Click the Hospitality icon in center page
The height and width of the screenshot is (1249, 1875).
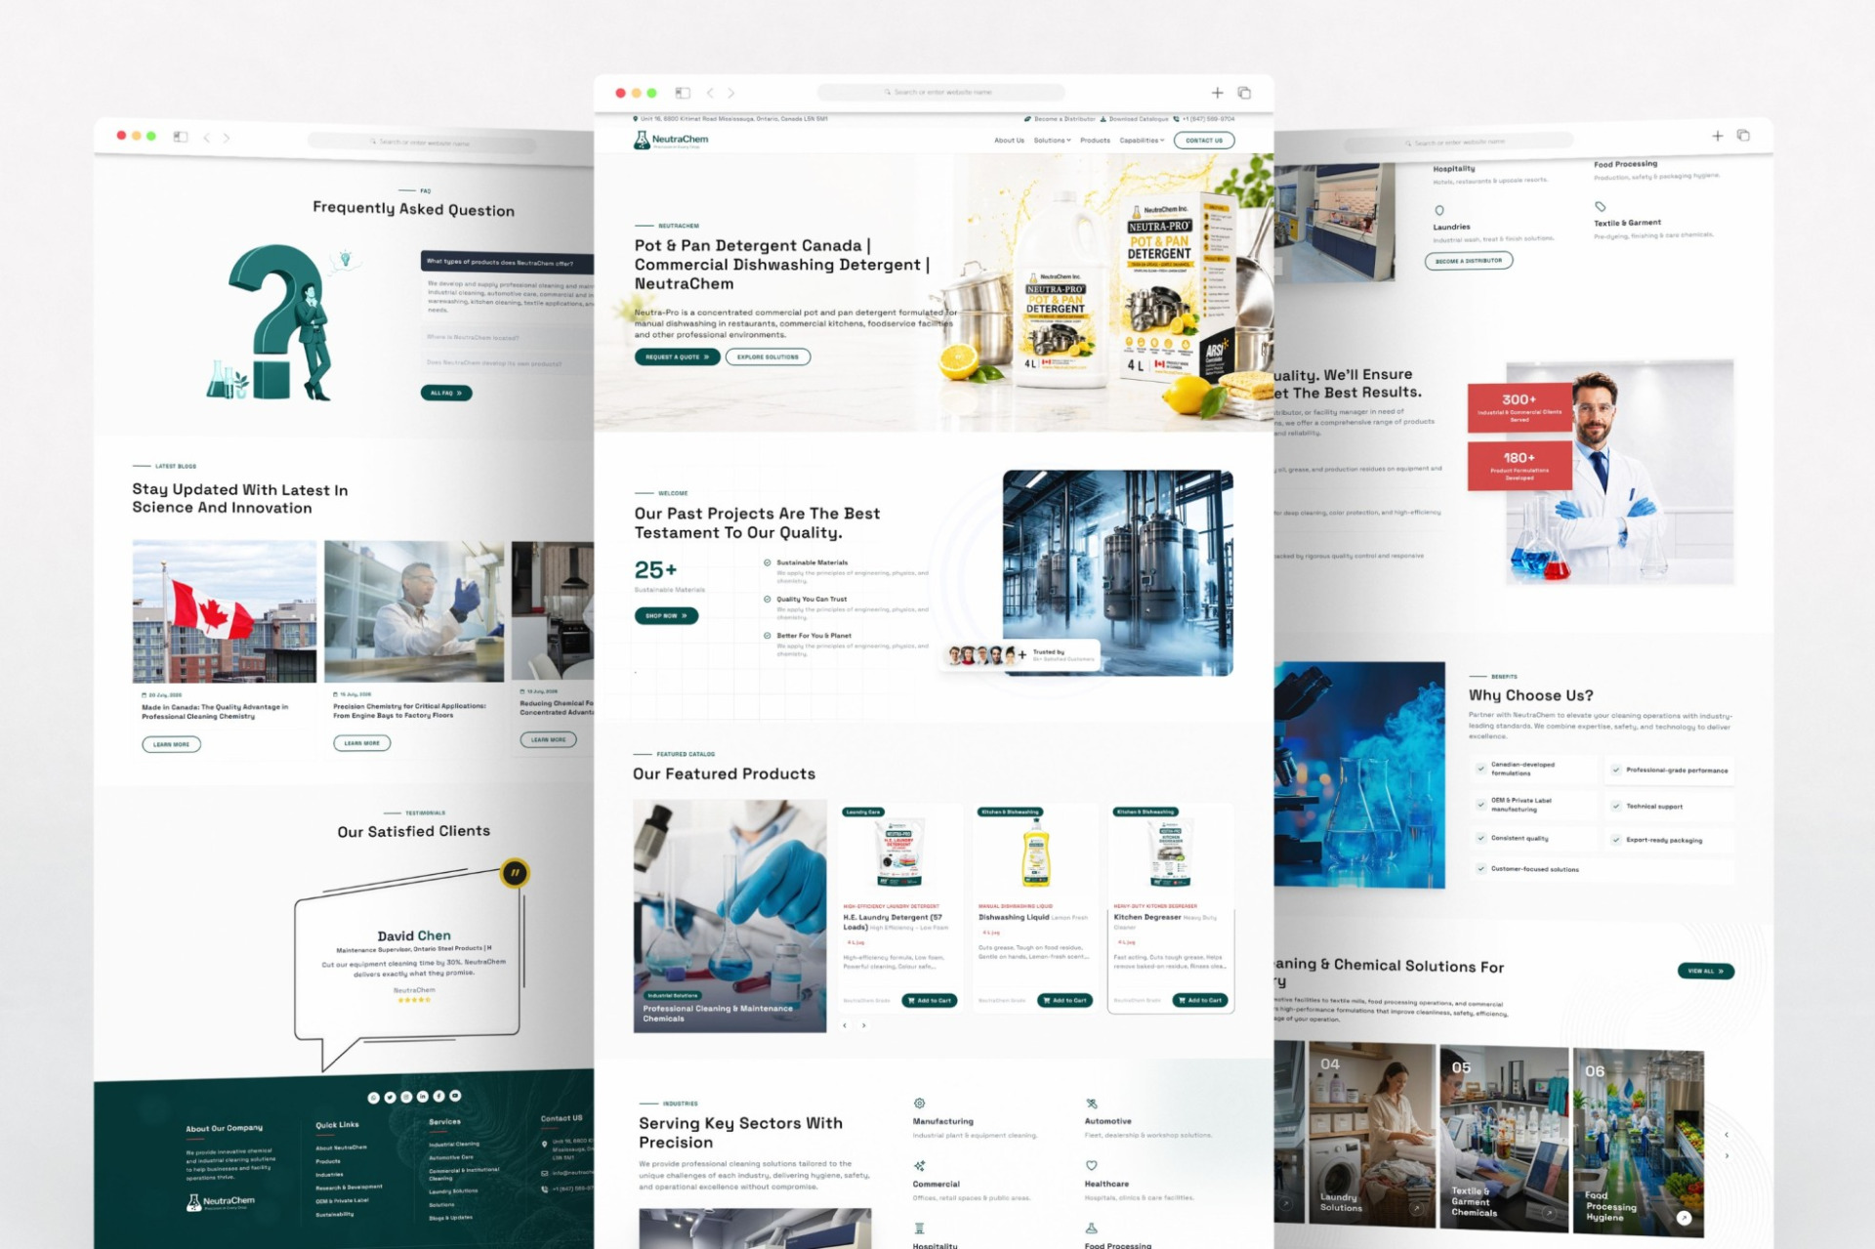point(919,1228)
